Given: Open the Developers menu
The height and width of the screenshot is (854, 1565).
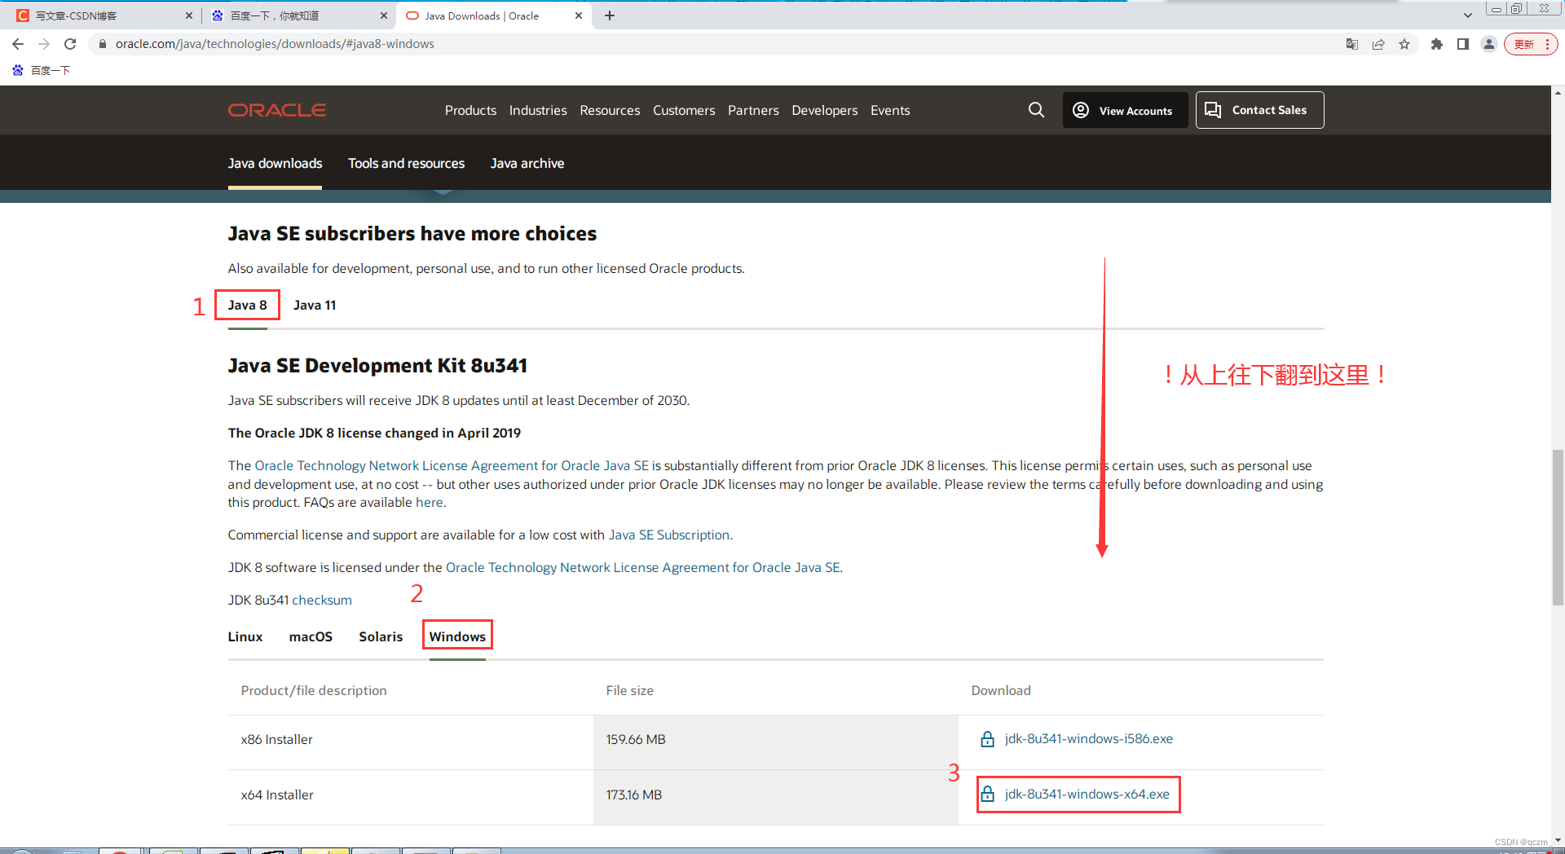Looking at the screenshot, I should (825, 110).
